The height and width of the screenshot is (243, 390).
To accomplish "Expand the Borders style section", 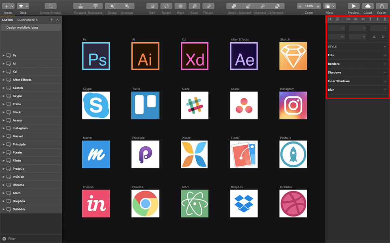I will click(385, 64).
